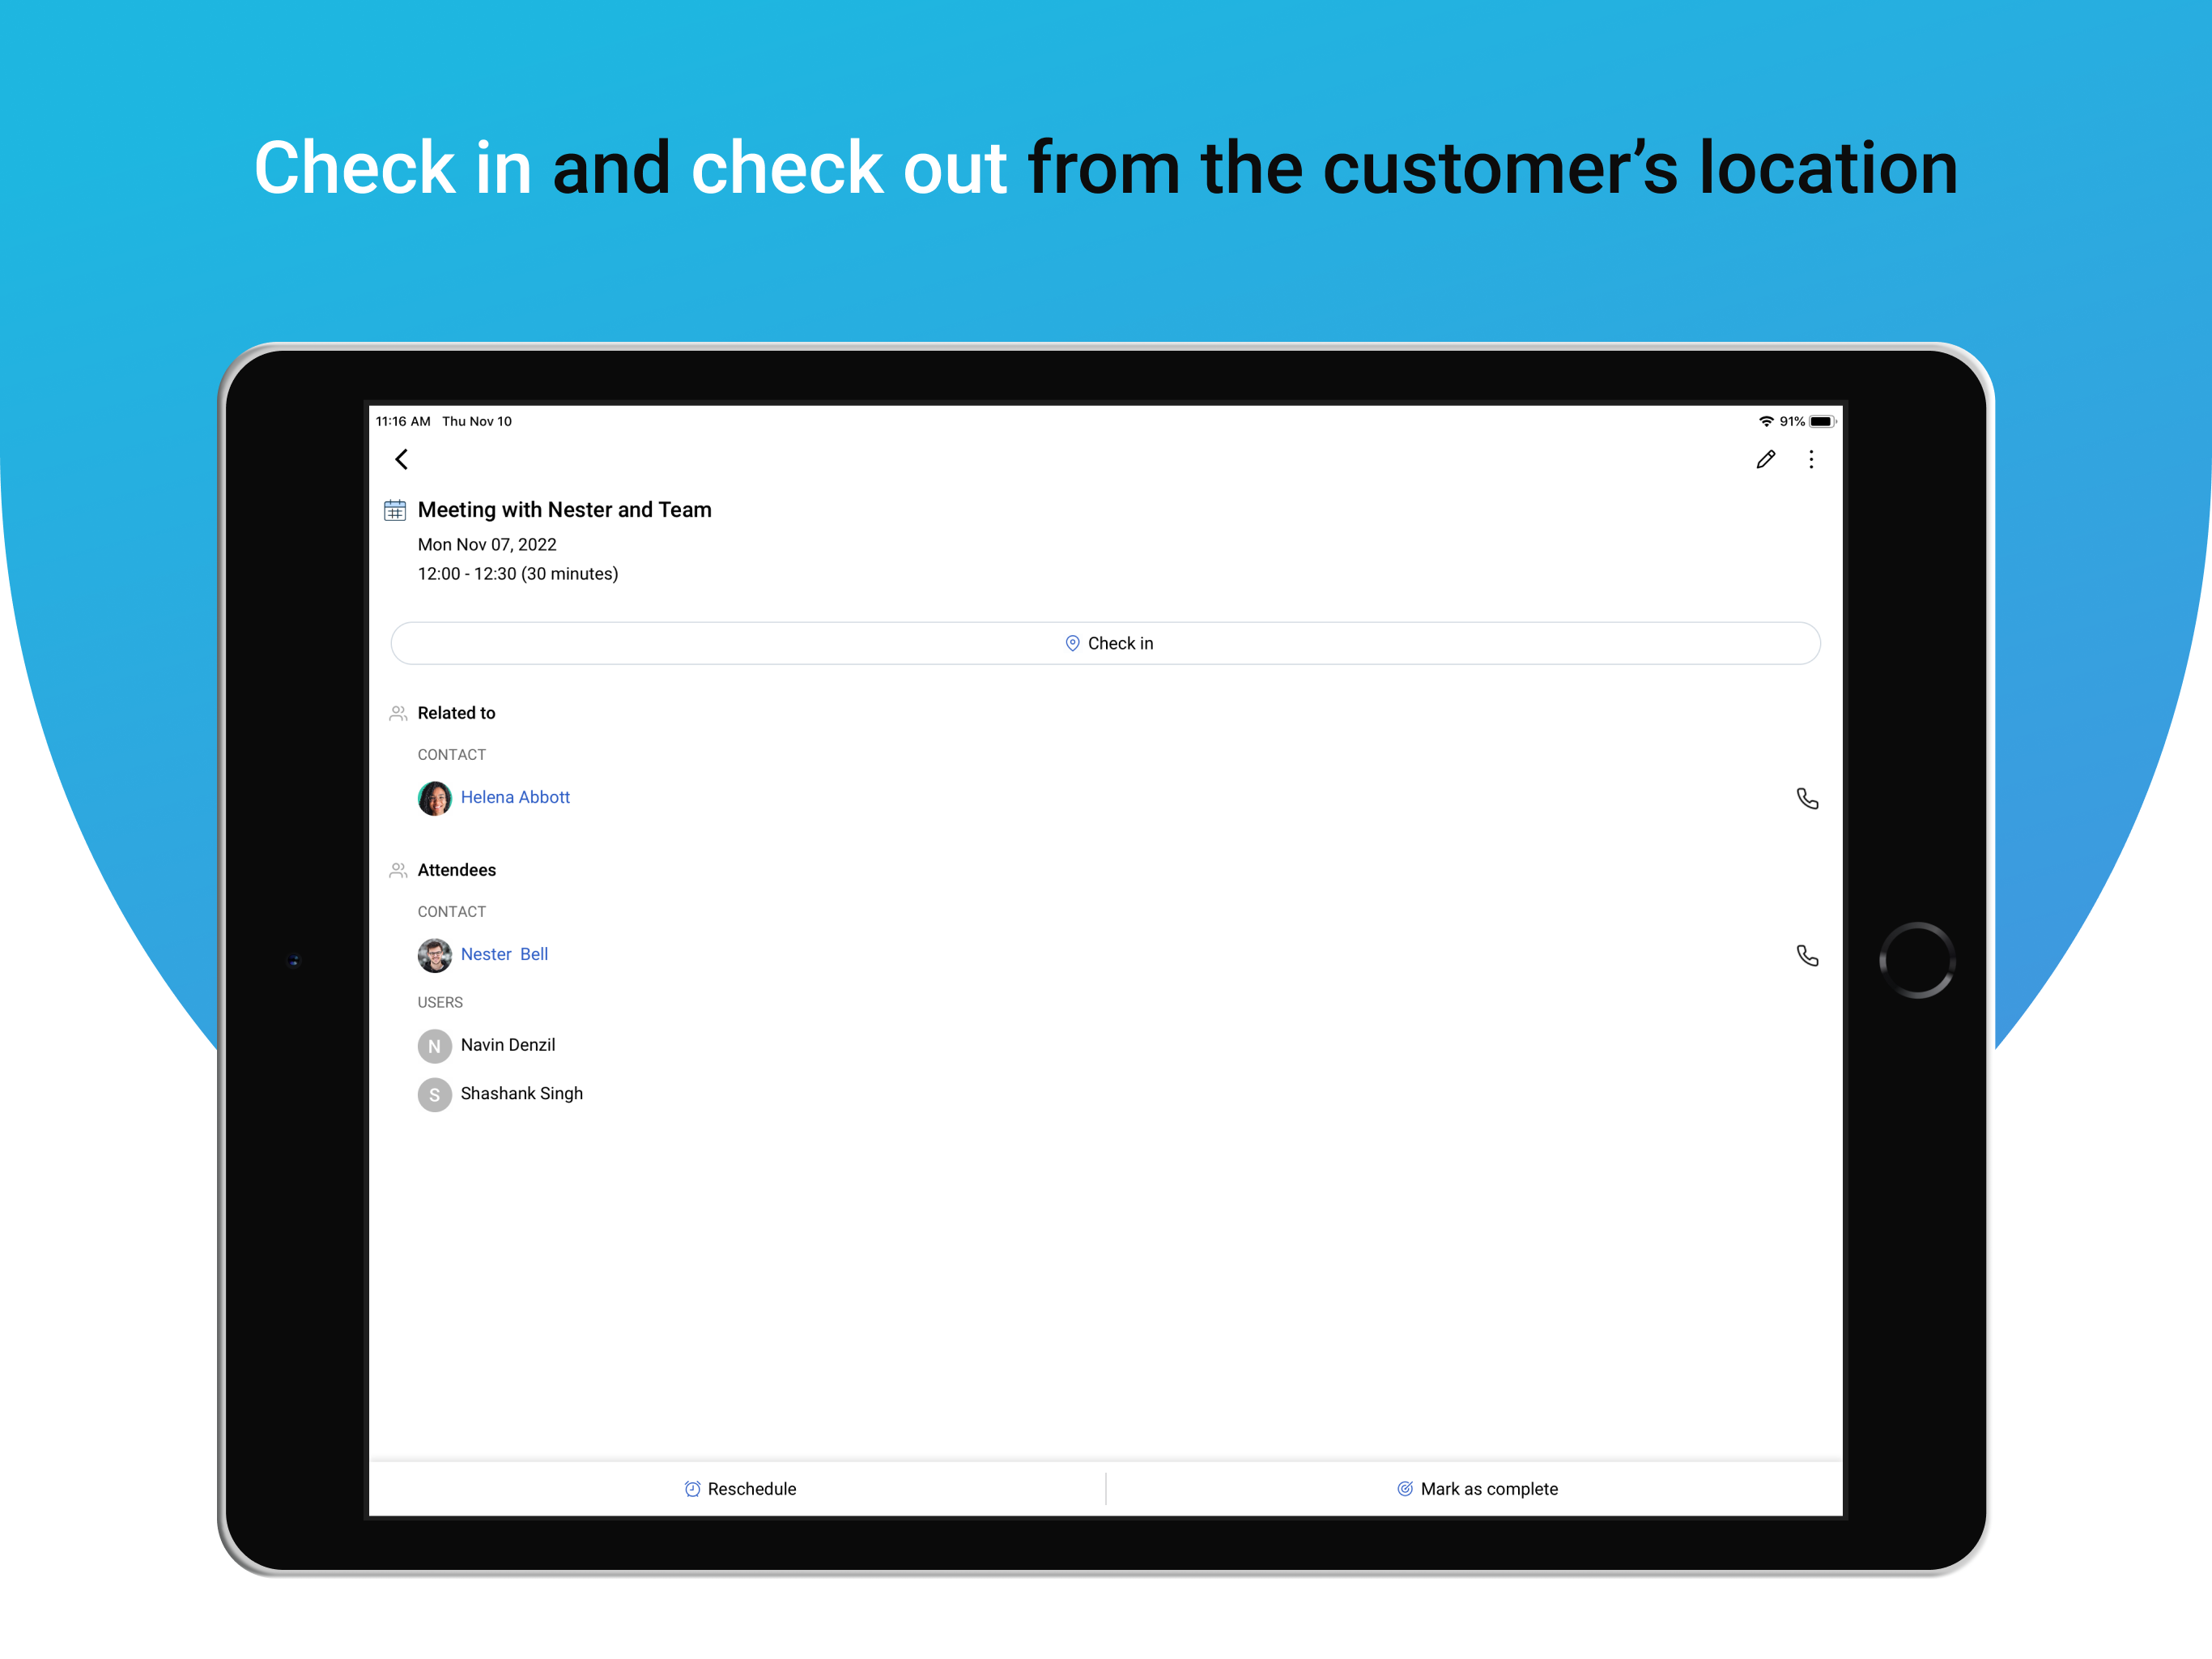Open Nester Bell contact link

click(x=504, y=954)
